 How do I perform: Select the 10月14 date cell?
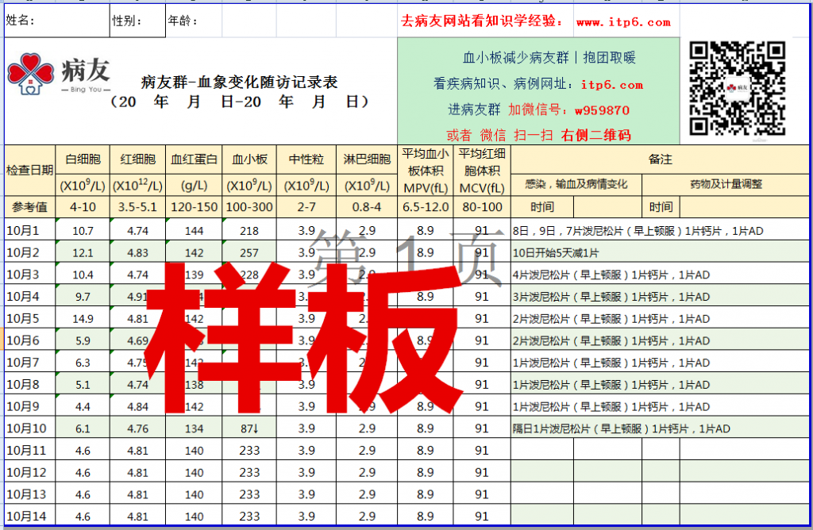[x=29, y=517]
